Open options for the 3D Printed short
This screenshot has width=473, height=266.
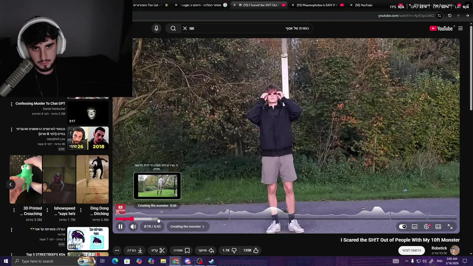tap(14, 210)
